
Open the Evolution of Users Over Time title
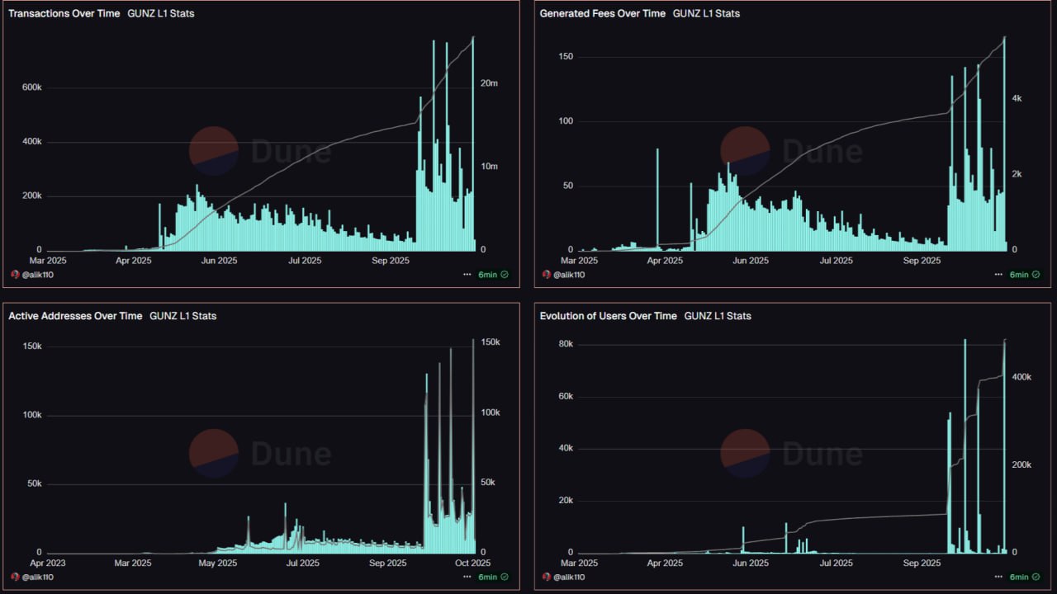pos(608,316)
